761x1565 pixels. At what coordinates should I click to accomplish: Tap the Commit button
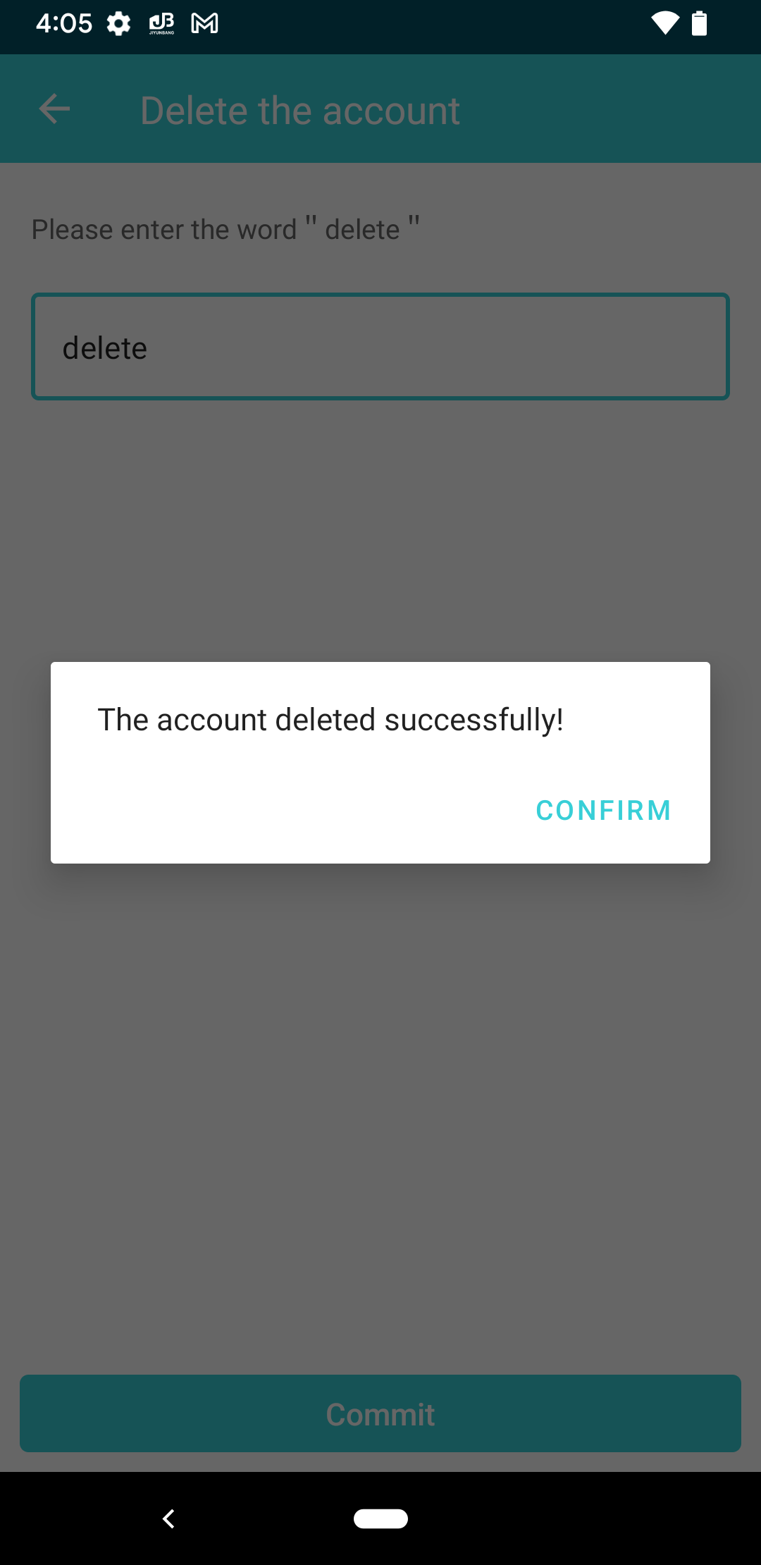tap(380, 1413)
